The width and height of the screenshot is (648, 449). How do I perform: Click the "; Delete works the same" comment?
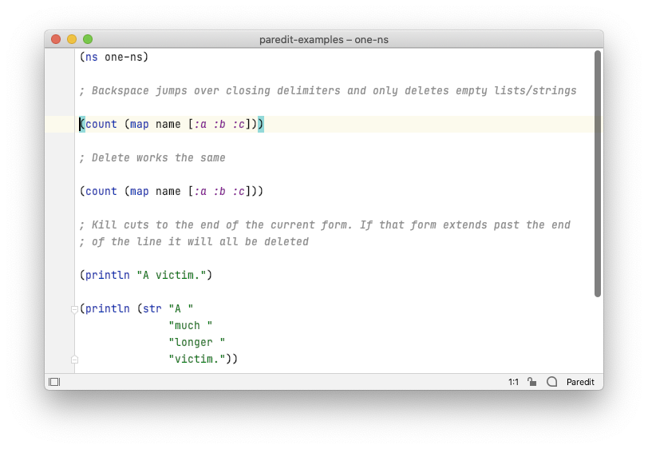tap(152, 157)
